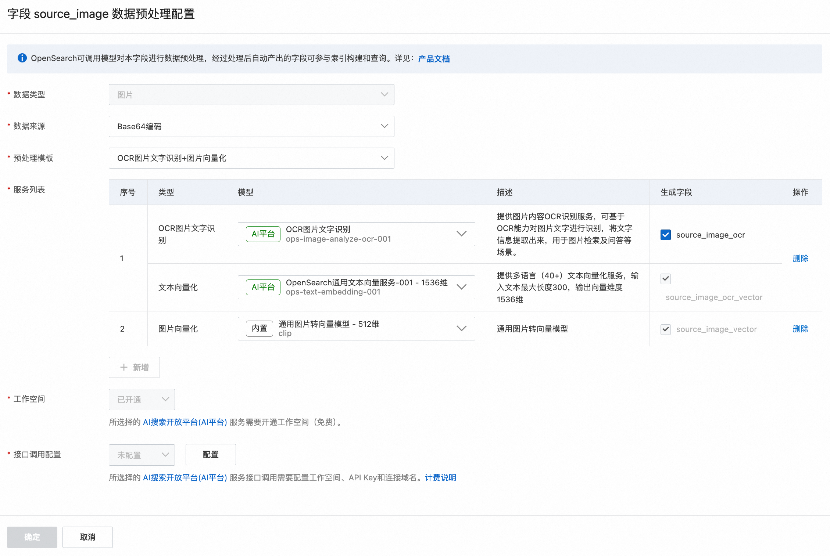
Task: Click the AI平台 tag in OCR model row
Action: click(263, 234)
